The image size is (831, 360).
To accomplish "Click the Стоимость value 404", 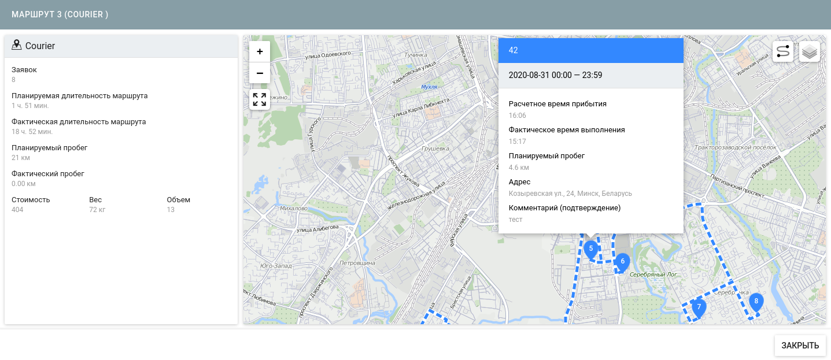I will coord(17,210).
